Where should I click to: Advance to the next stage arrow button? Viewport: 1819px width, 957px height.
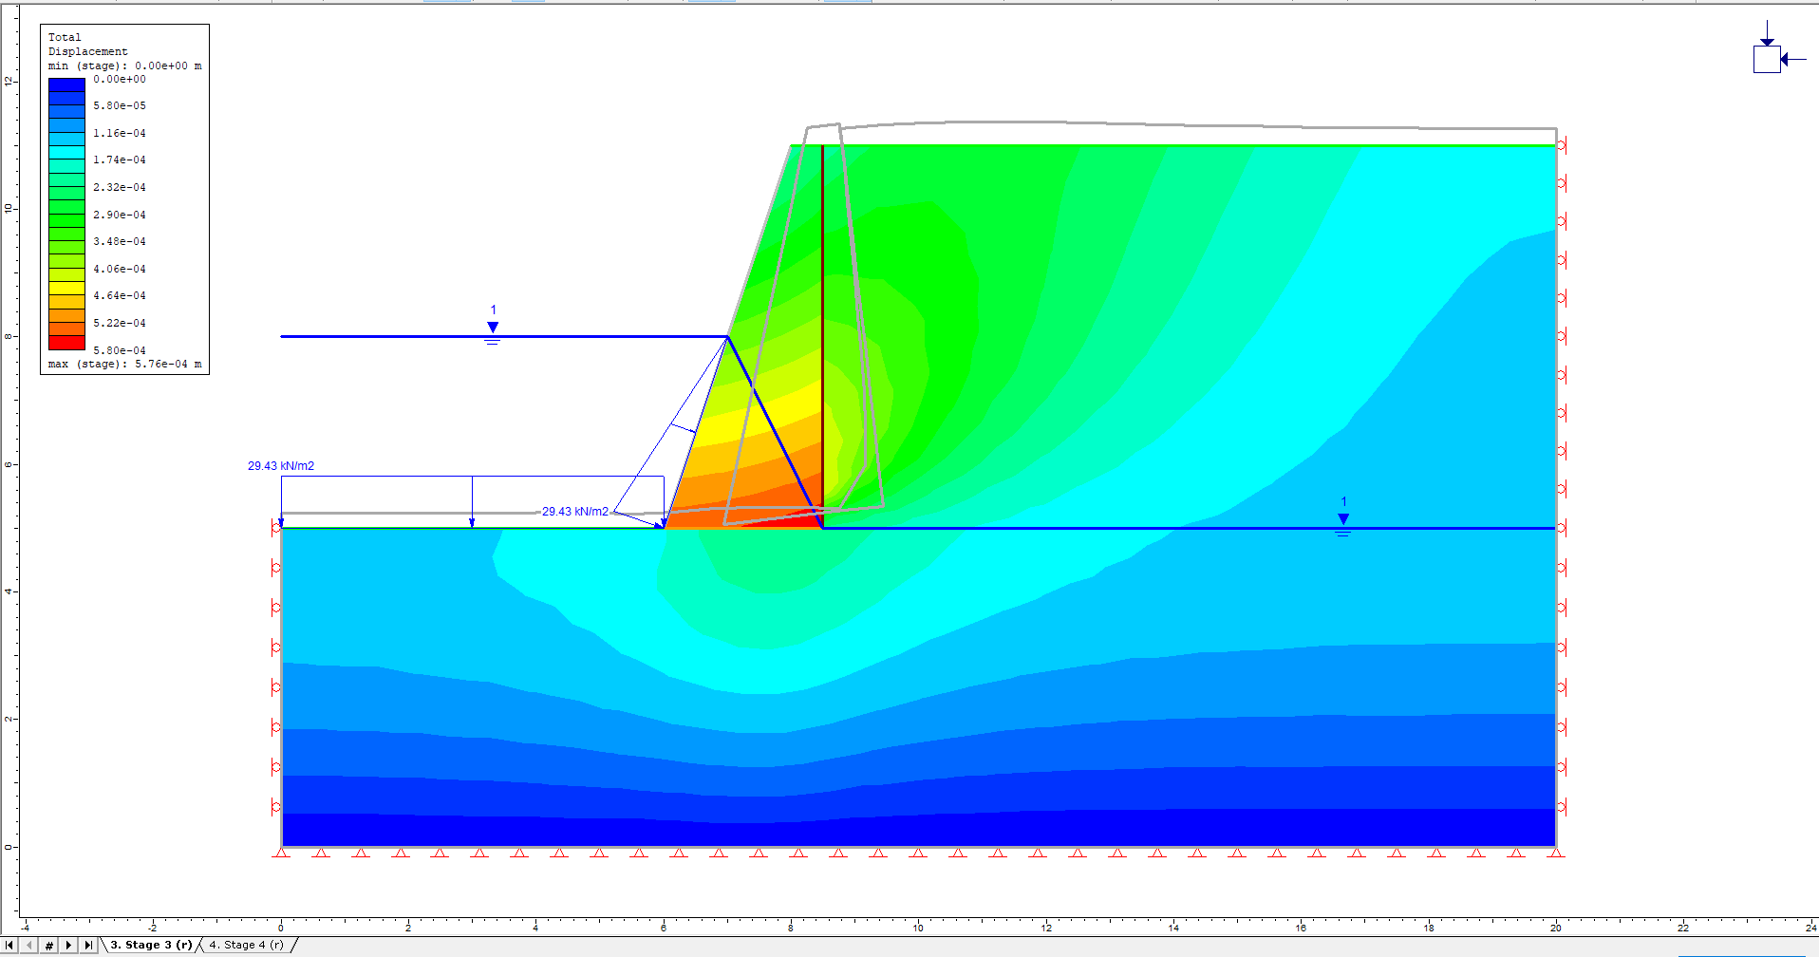pyautogui.click(x=68, y=946)
